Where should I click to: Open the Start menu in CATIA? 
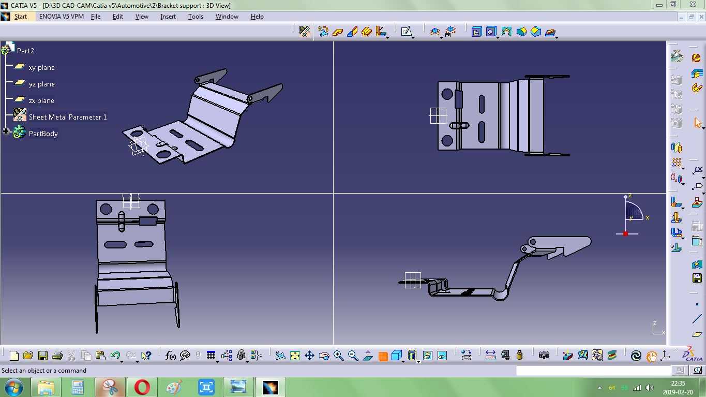21,17
